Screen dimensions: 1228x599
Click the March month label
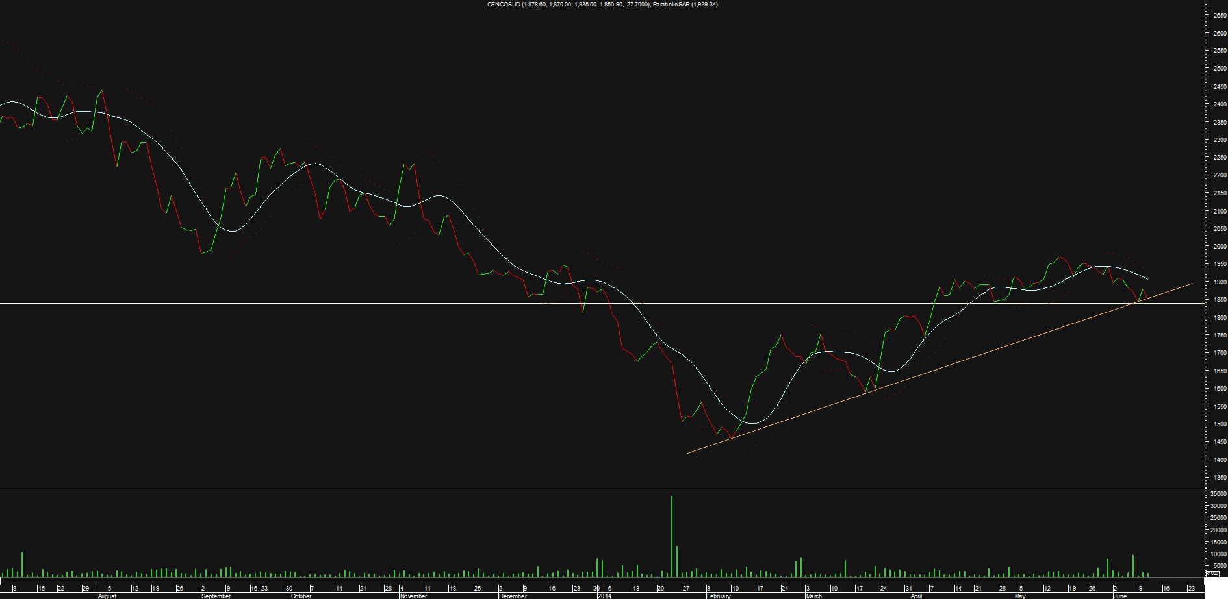(x=814, y=596)
